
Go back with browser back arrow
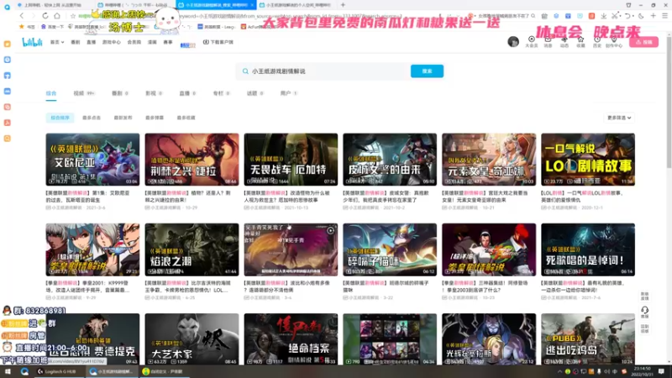[22, 16]
